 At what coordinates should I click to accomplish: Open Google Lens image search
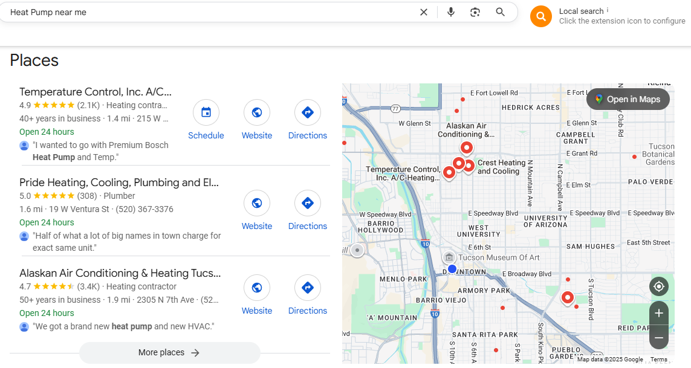[475, 12]
